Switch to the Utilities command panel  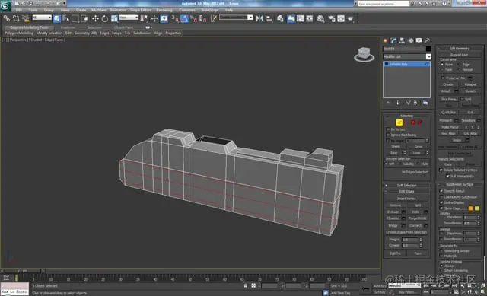[x=428, y=40]
